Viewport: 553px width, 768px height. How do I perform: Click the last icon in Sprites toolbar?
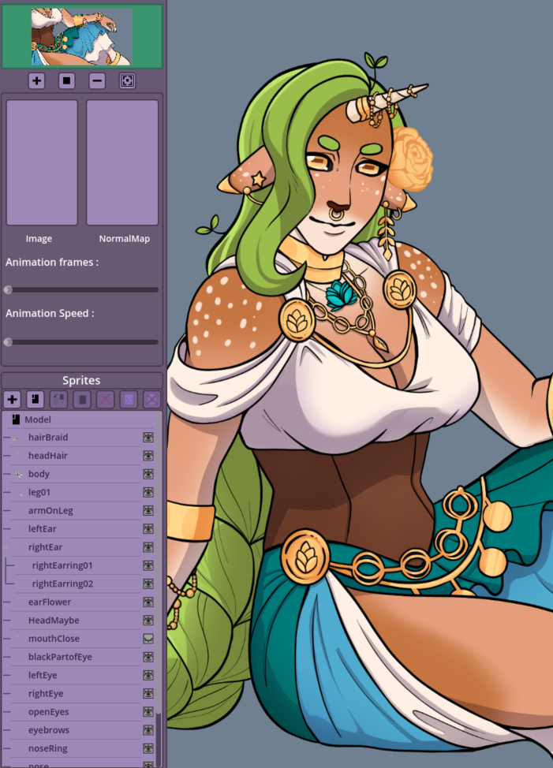pos(151,400)
